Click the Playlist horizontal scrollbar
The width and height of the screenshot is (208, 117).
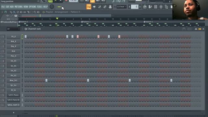coord(66,16)
